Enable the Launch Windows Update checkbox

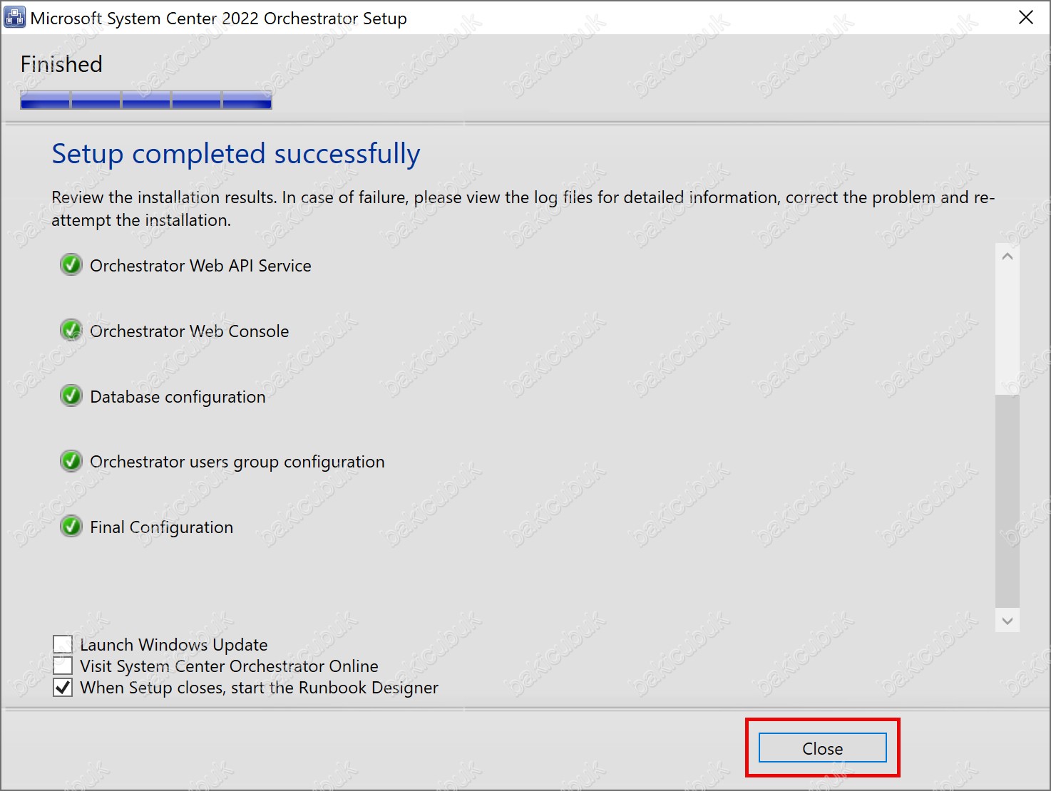coord(63,644)
